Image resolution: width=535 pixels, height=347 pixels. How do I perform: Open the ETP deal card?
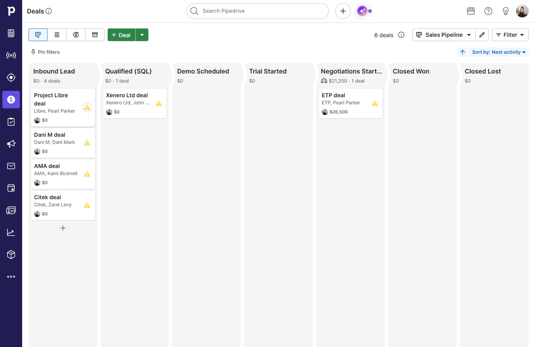pos(351,103)
